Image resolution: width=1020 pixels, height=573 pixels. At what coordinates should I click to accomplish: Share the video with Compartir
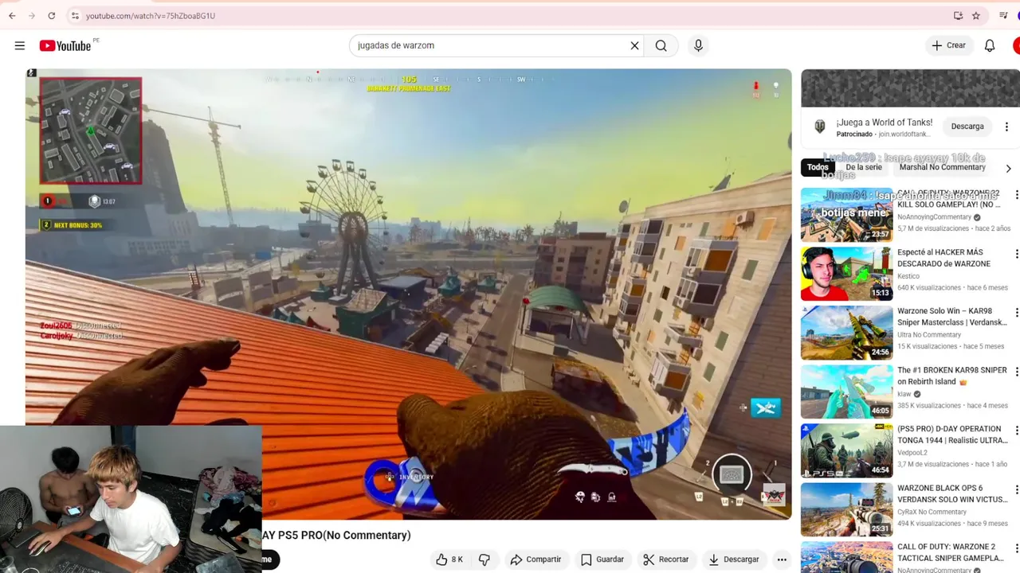pyautogui.click(x=535, y=559)
